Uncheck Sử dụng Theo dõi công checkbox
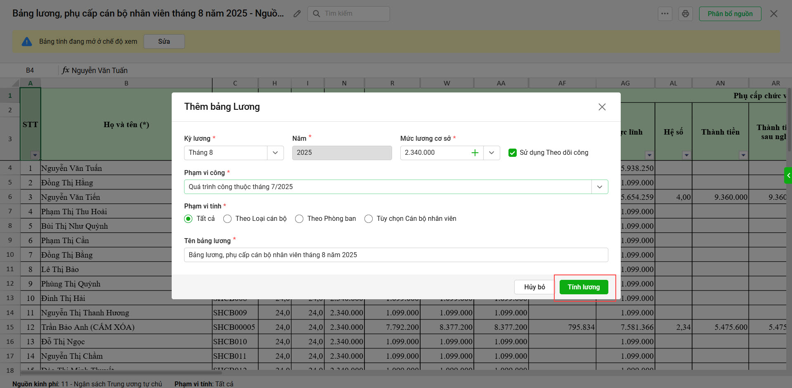The image size is (792, 388). 513,153
